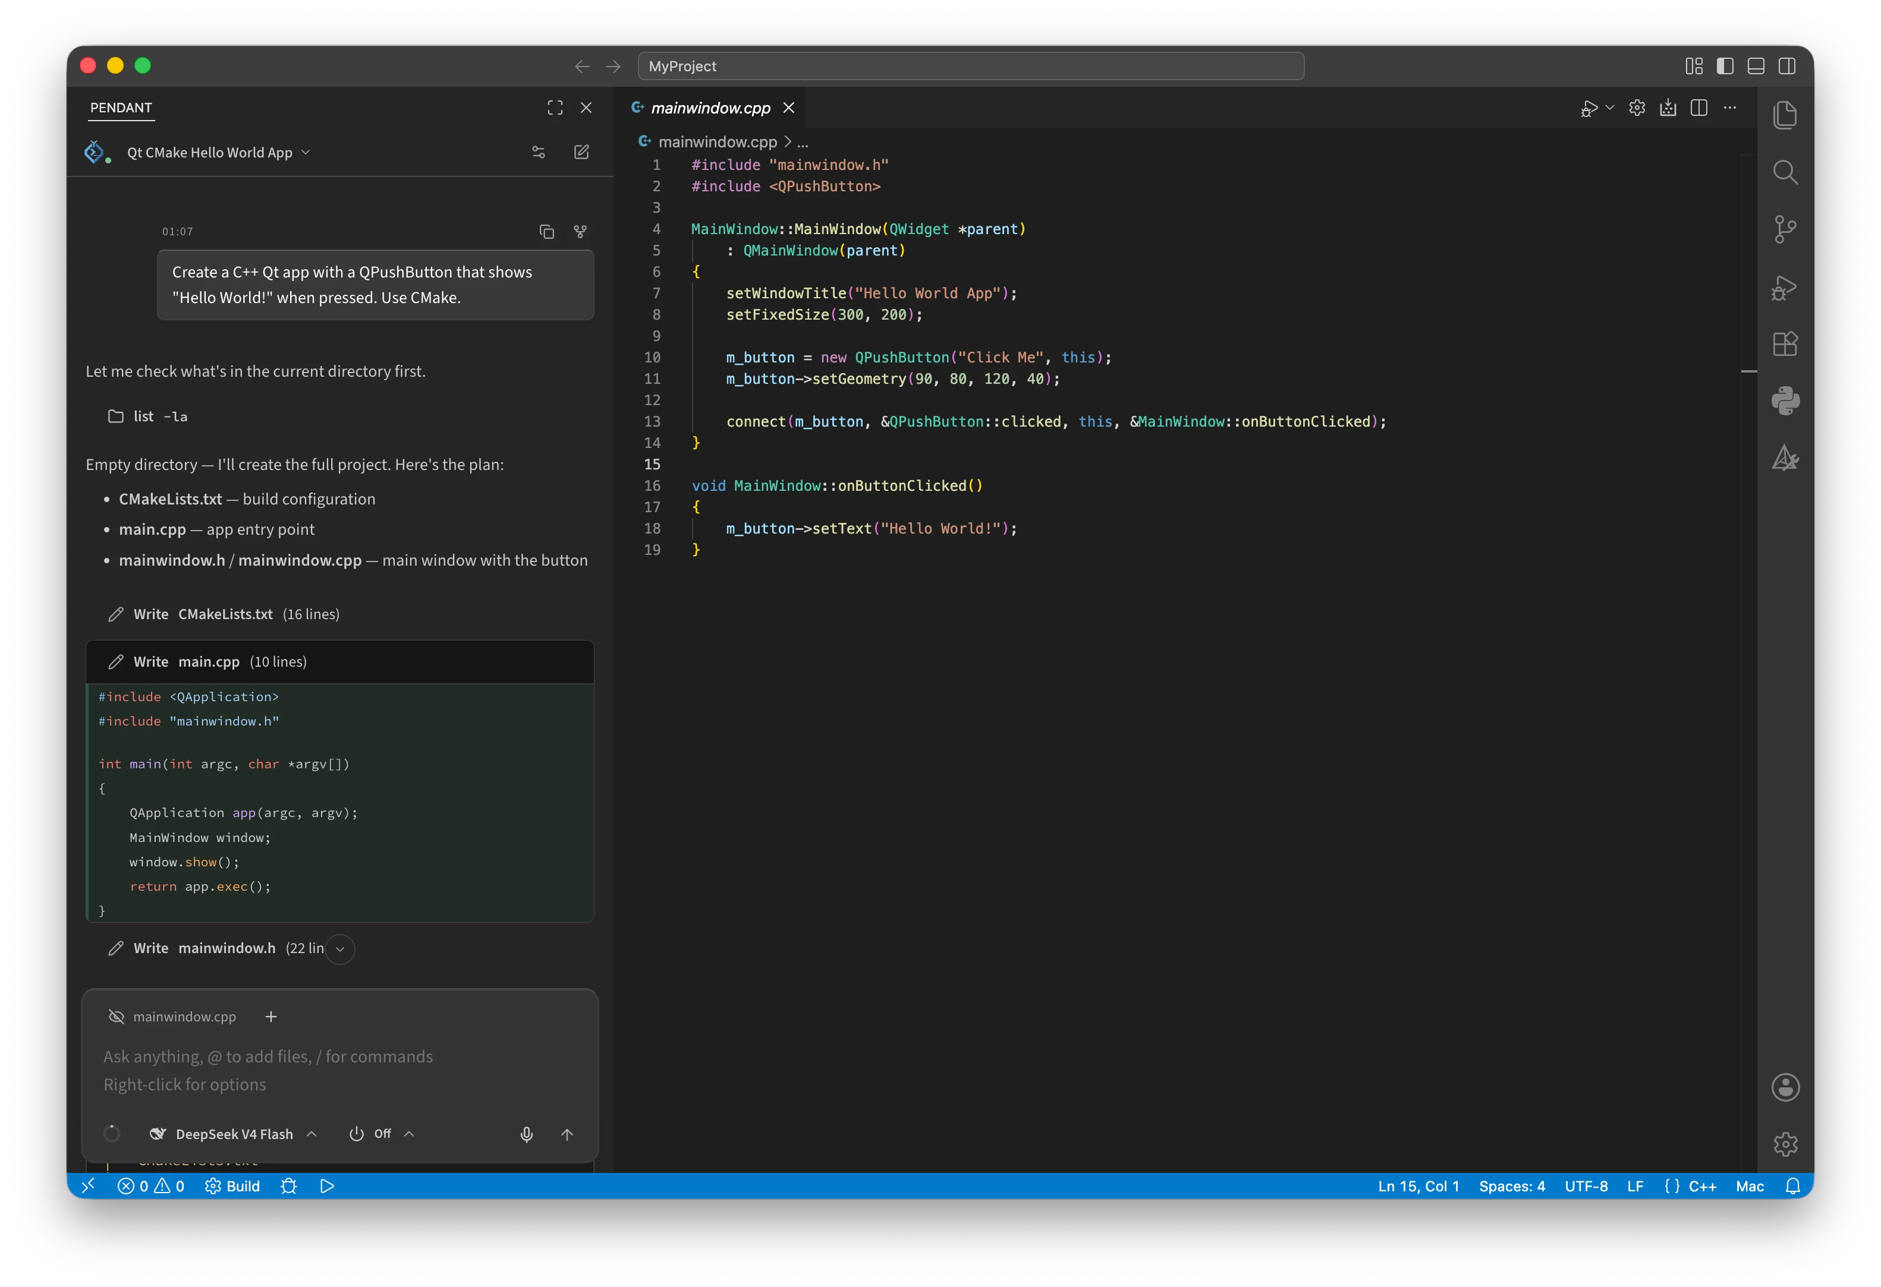Open Source Control view
This screenshot has width=1881, height=1287.
pyautogui.click(x=1785, y=230)
